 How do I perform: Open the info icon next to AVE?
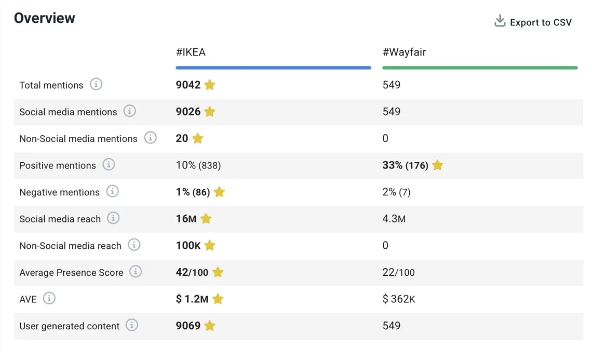coord(49,298)
